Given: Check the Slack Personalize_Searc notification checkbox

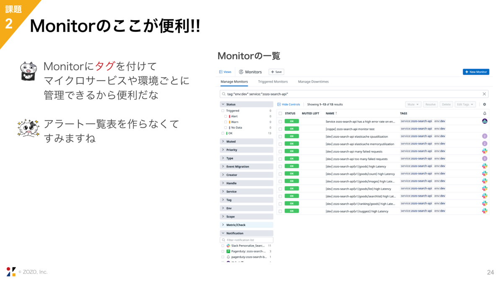Looking at the screenshot, I should [223, 246].
